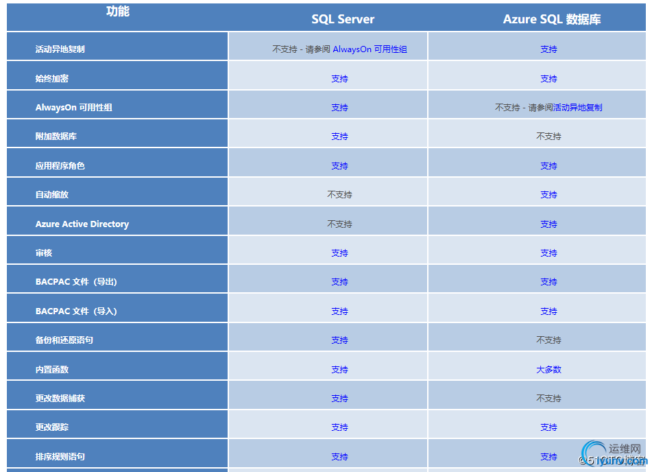Select SQL Server 不支持 text for 自动缩放
Image resolution: width=652 pixels, height=472 pixels.
click(x=339, y=194)
